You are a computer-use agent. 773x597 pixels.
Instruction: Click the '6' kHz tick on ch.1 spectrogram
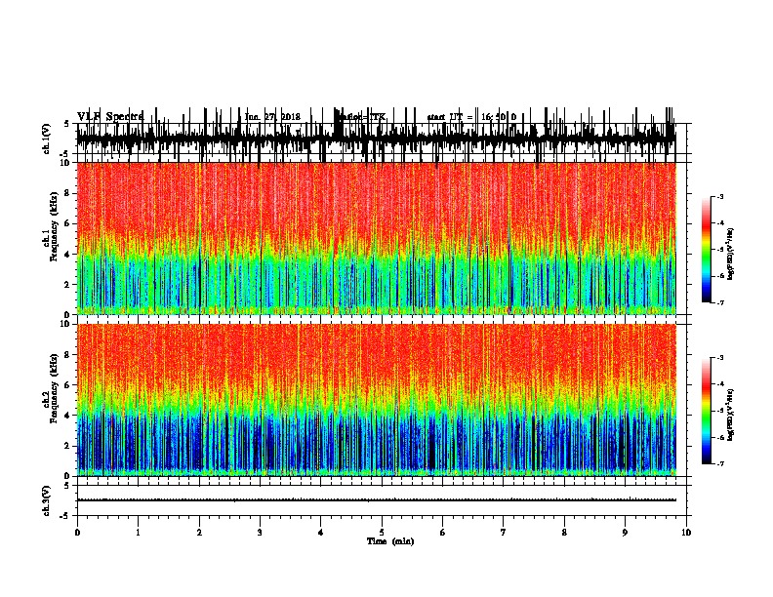pyautogui.click(x=67, y=223)
